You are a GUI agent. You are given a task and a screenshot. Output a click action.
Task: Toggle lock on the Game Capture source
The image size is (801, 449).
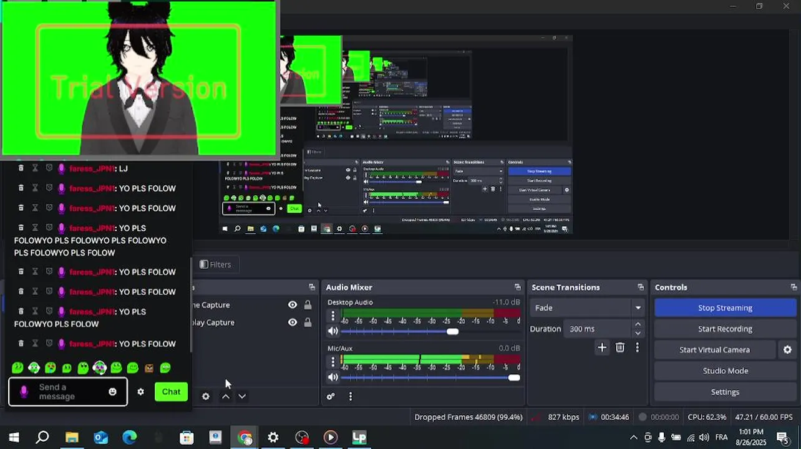click(x=308, y=305)
